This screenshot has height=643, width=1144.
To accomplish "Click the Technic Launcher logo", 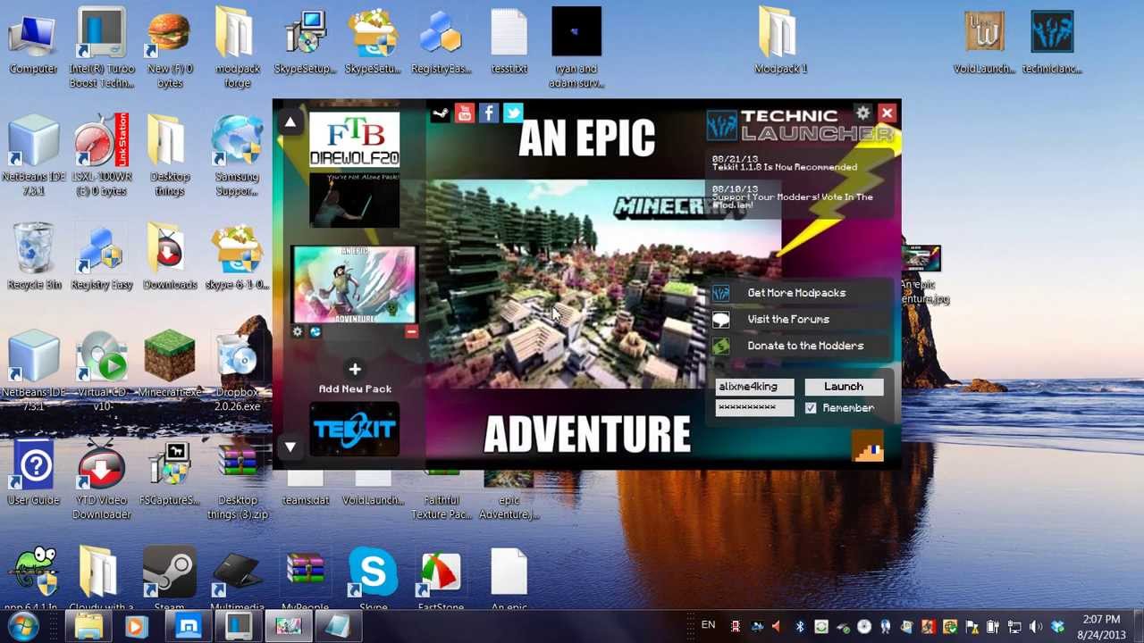I will point(799,126).
